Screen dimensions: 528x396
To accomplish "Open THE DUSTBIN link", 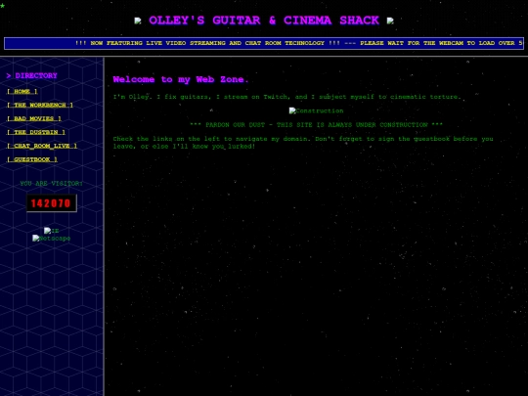I will coord(36,132).
